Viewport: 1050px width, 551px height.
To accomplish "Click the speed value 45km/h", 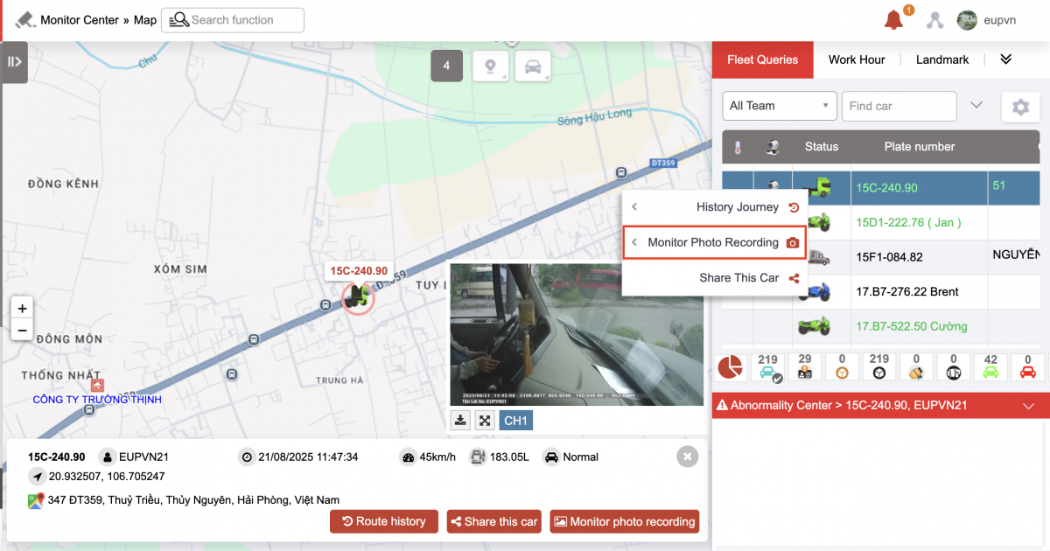I will tap(437, 457).
